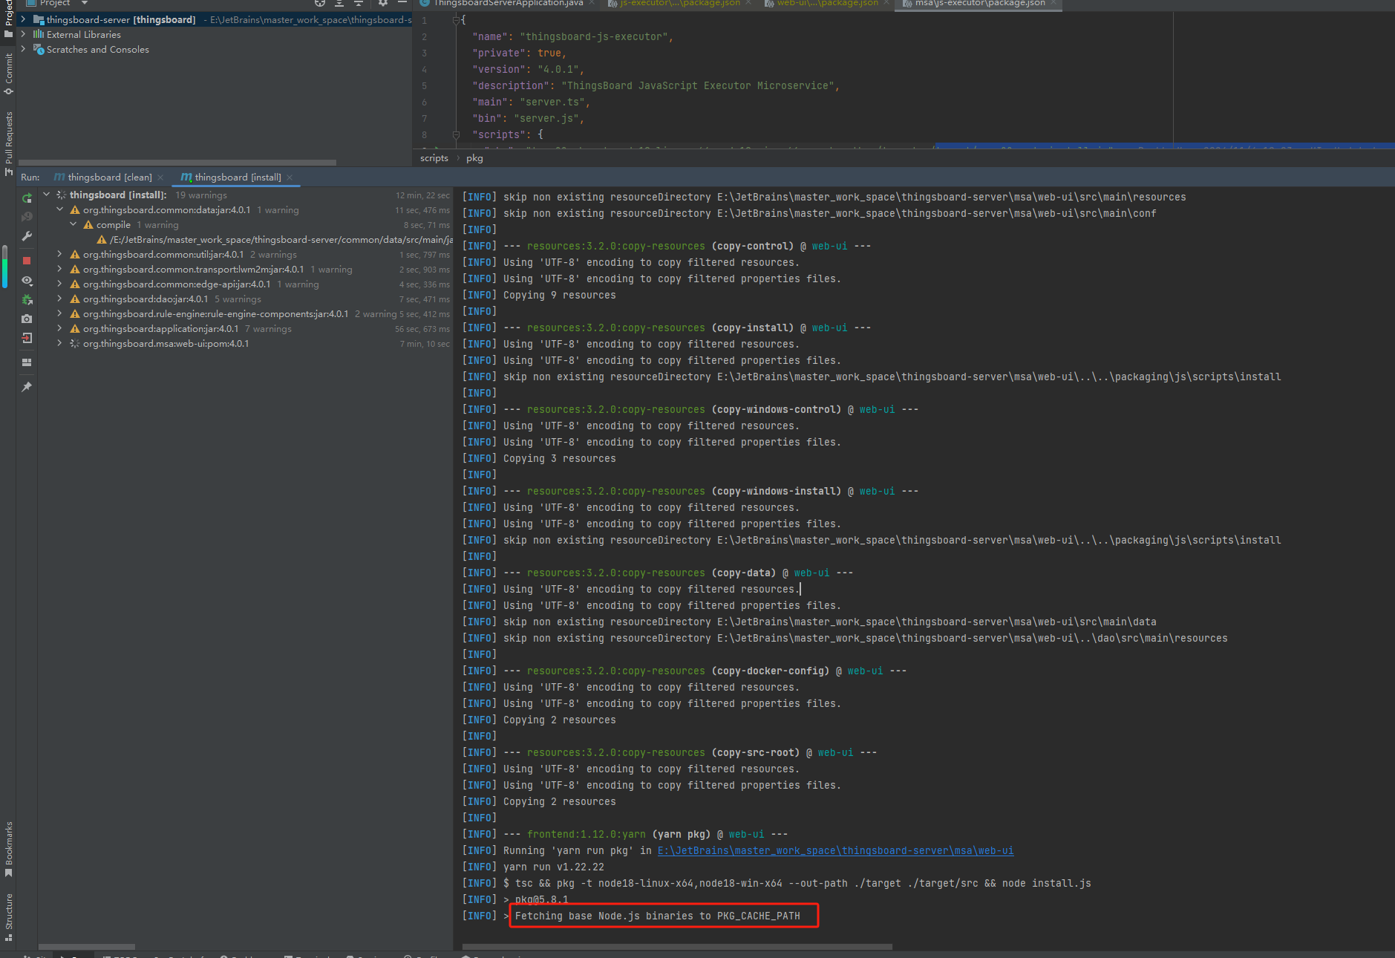Click the Exit icon in Run toolbar

coord(27,338)
